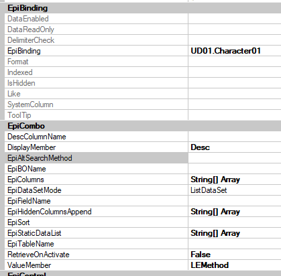
Task: Edit the UD01.Character01 binding value
Action: pos(235,51)
